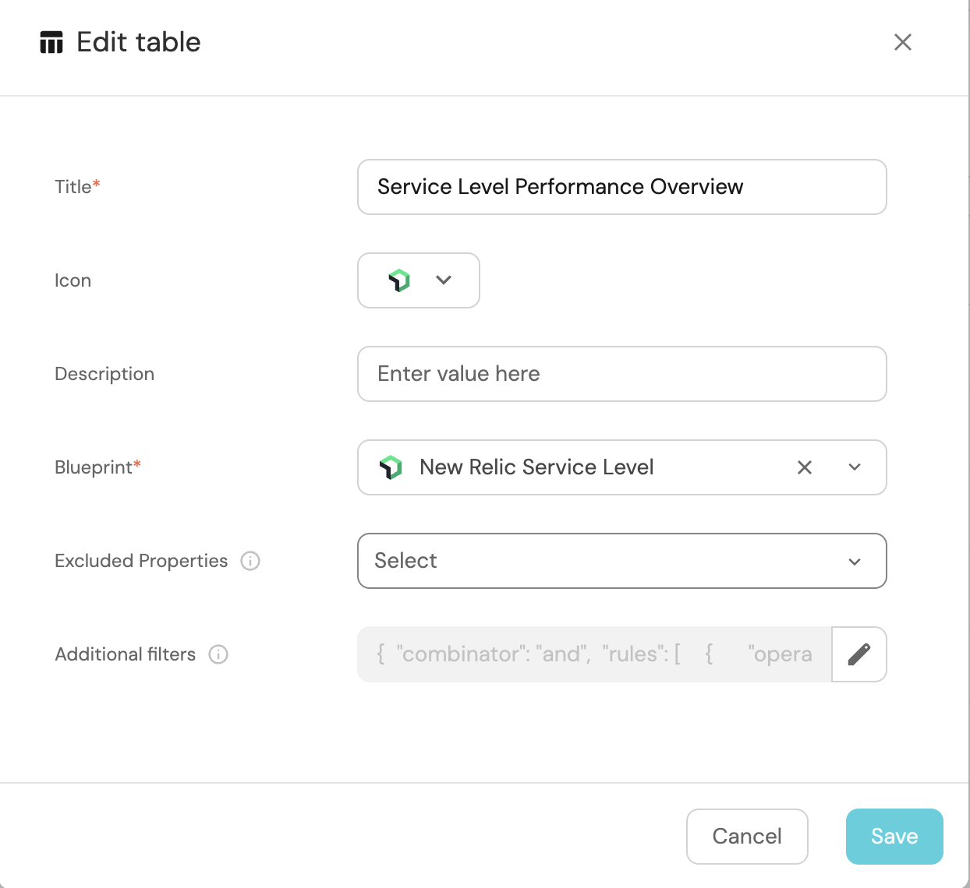
Task: Click the New Relic logo in Icon selector
Action: coord(399,280)
